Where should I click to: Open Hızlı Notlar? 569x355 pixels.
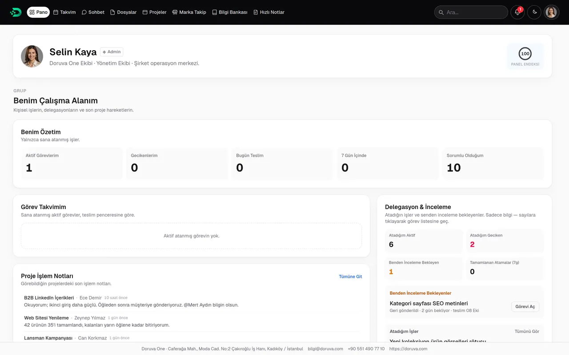tap(268, 12)
